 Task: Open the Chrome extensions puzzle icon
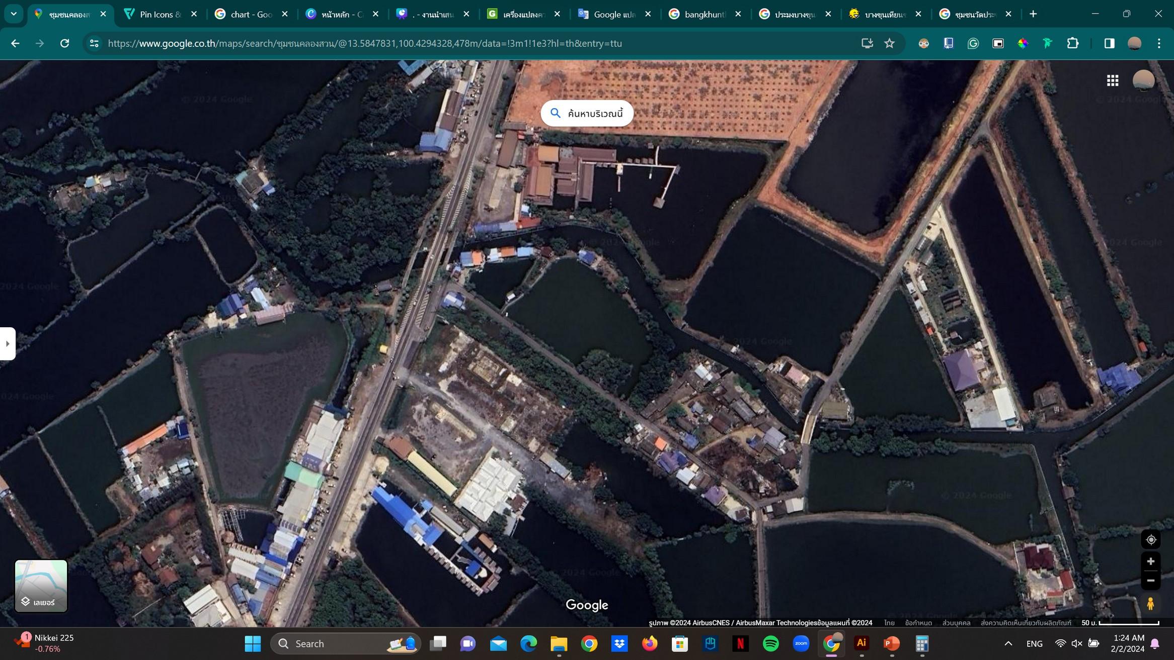pyautogui.click(x=1072, y=43)
